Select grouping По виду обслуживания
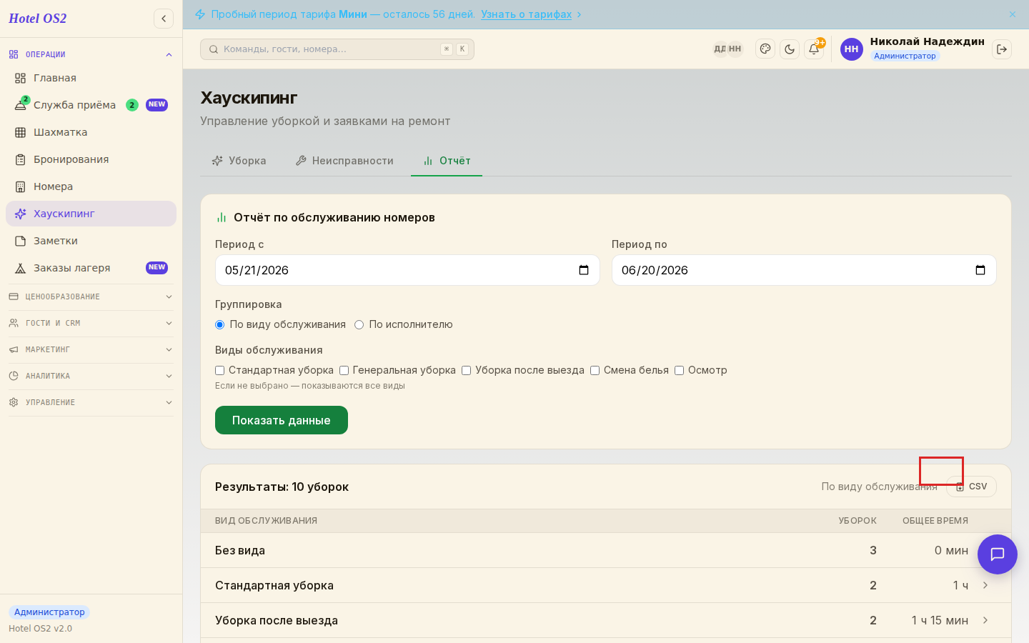This screenshot has height=643, width=1029. point(220,324)
